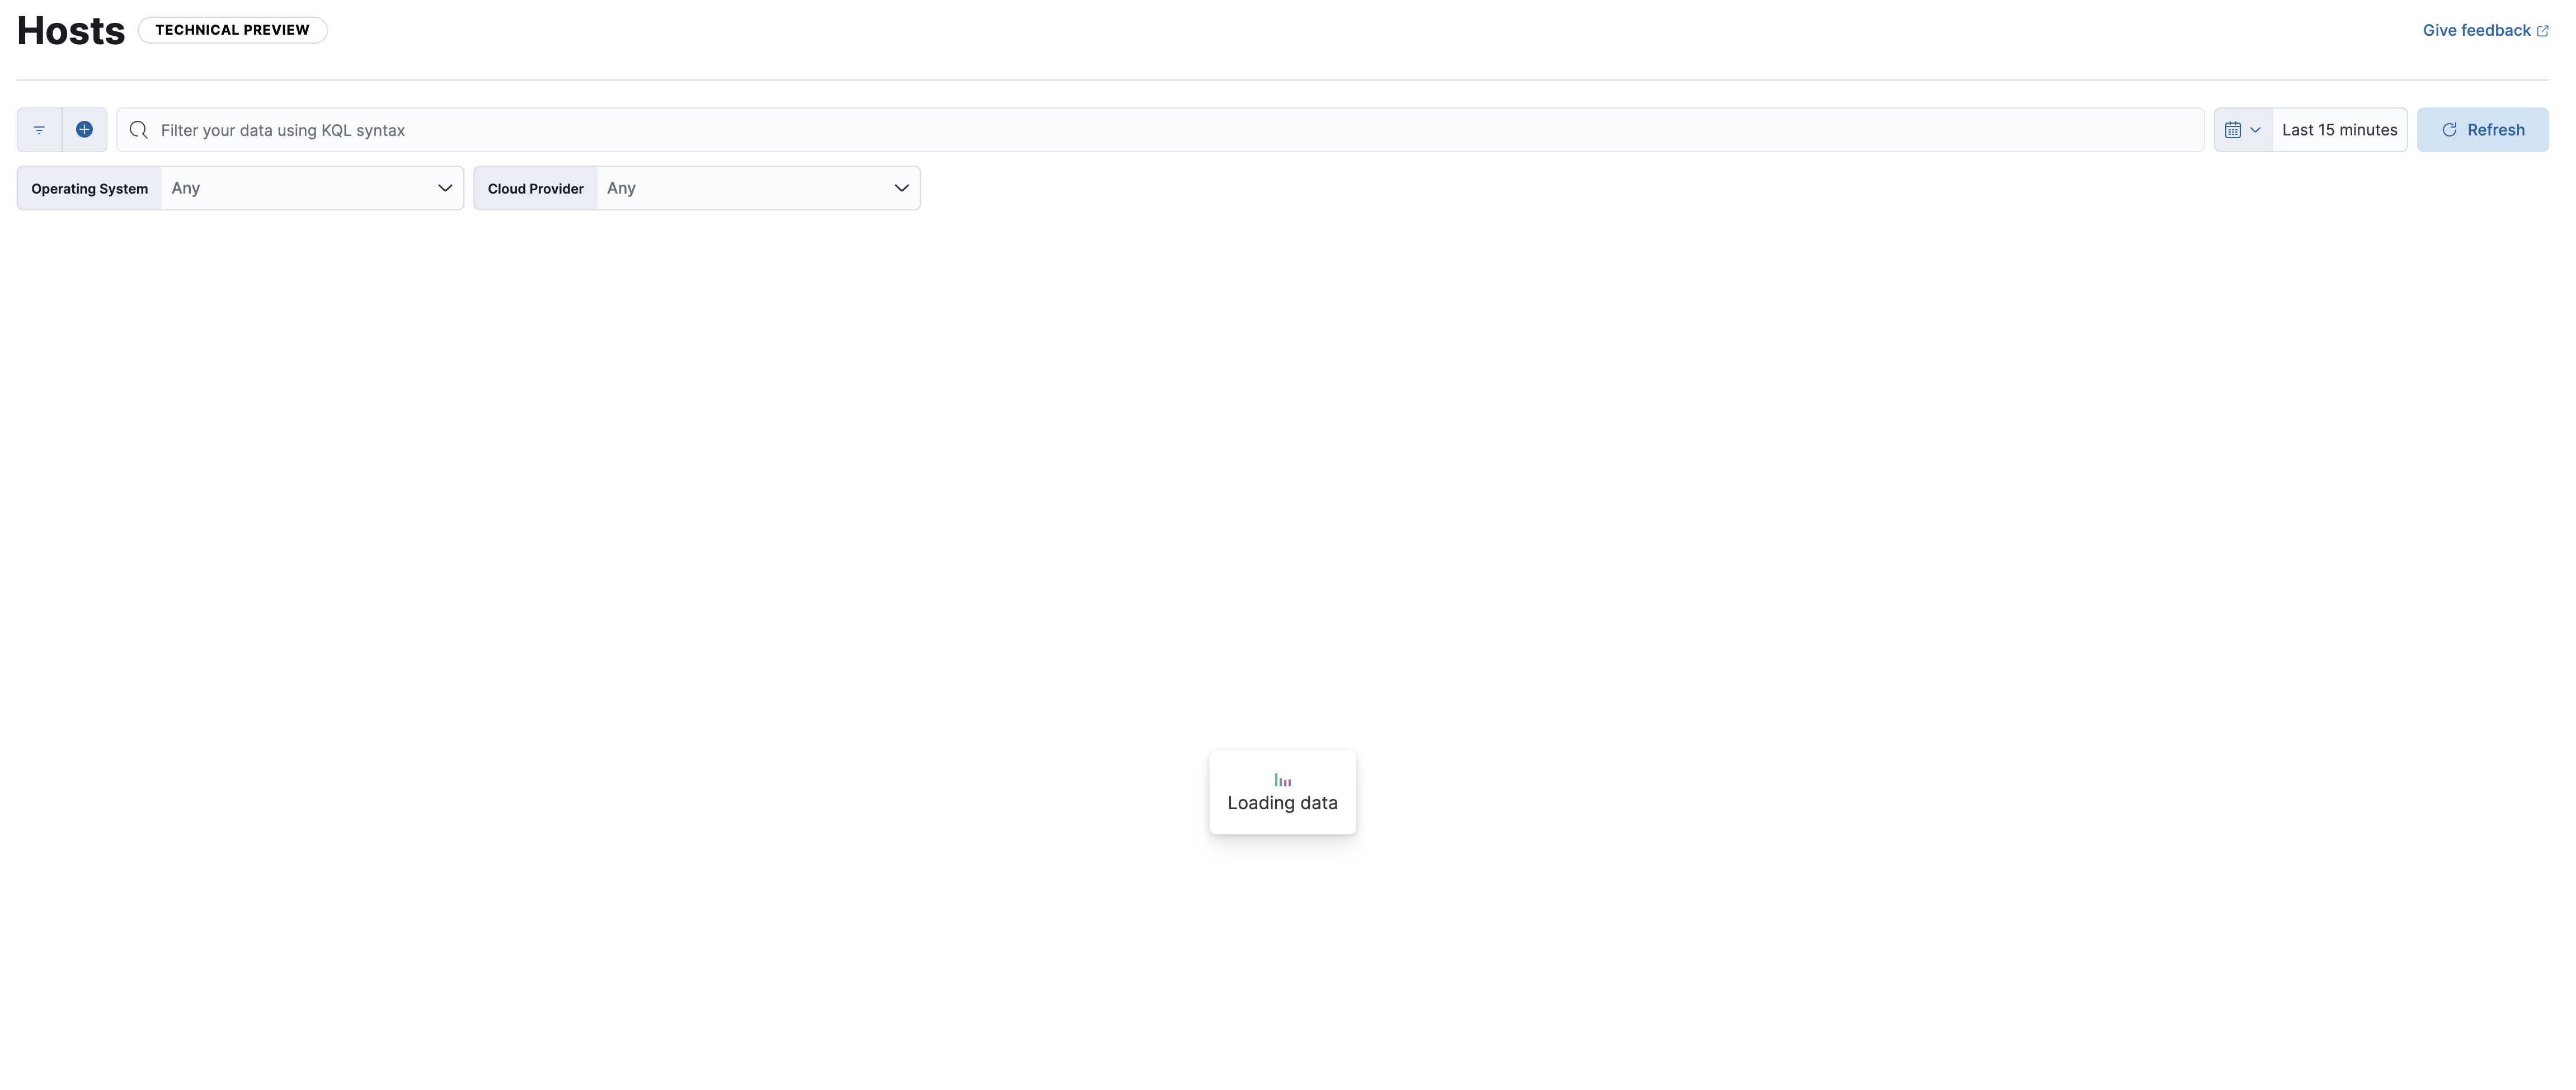The height and width of the screenshot is (1090, 2576).
Task: Add a filter using the circular plus icon
Action: coord(84,129)
